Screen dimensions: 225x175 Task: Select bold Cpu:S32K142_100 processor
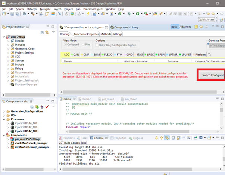[x=26, y=131]
